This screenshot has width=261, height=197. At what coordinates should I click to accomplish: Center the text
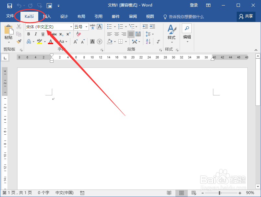pyautogui.click(x=117, y=34)
